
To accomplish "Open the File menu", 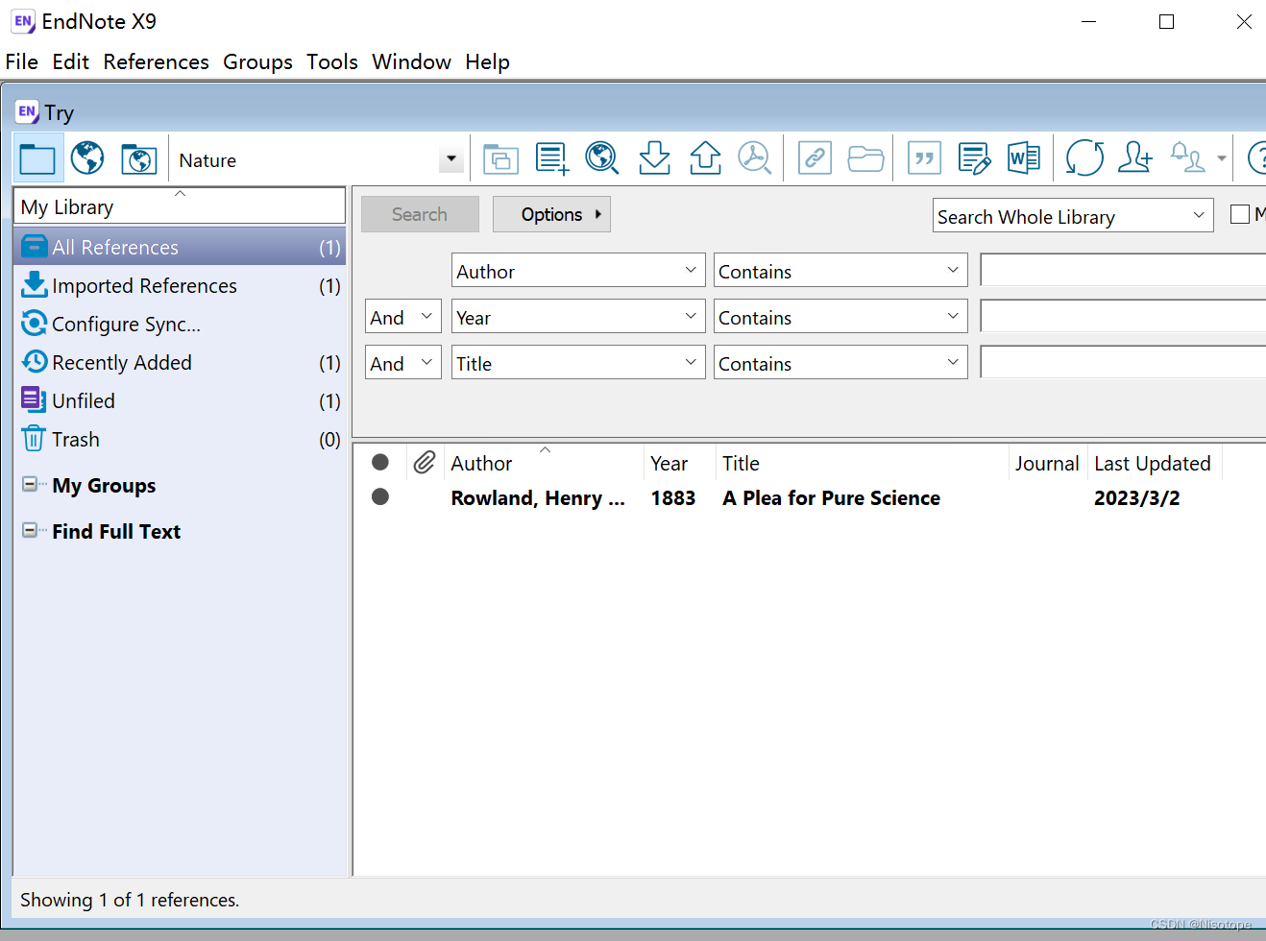I will coord(22,62).
